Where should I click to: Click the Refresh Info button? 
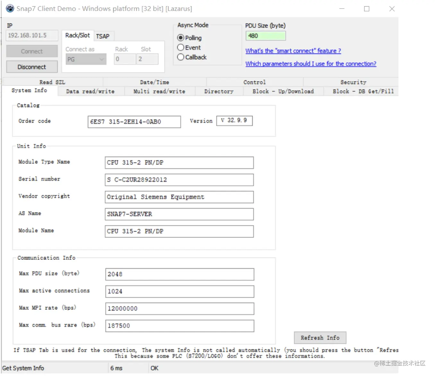pos(320,338)
